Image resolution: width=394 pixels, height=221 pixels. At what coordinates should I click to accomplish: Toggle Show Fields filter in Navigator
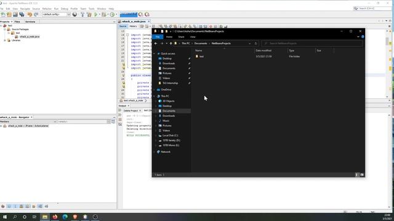pyautogui.click(x=9, y=206)
